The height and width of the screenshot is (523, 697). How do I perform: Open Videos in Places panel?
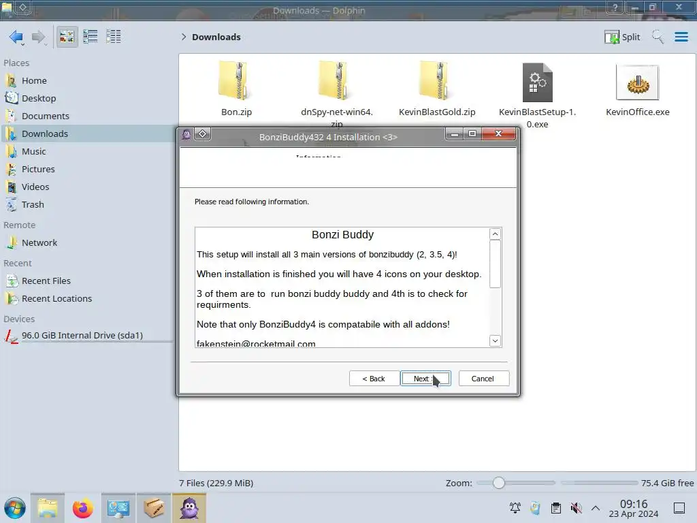86,187
